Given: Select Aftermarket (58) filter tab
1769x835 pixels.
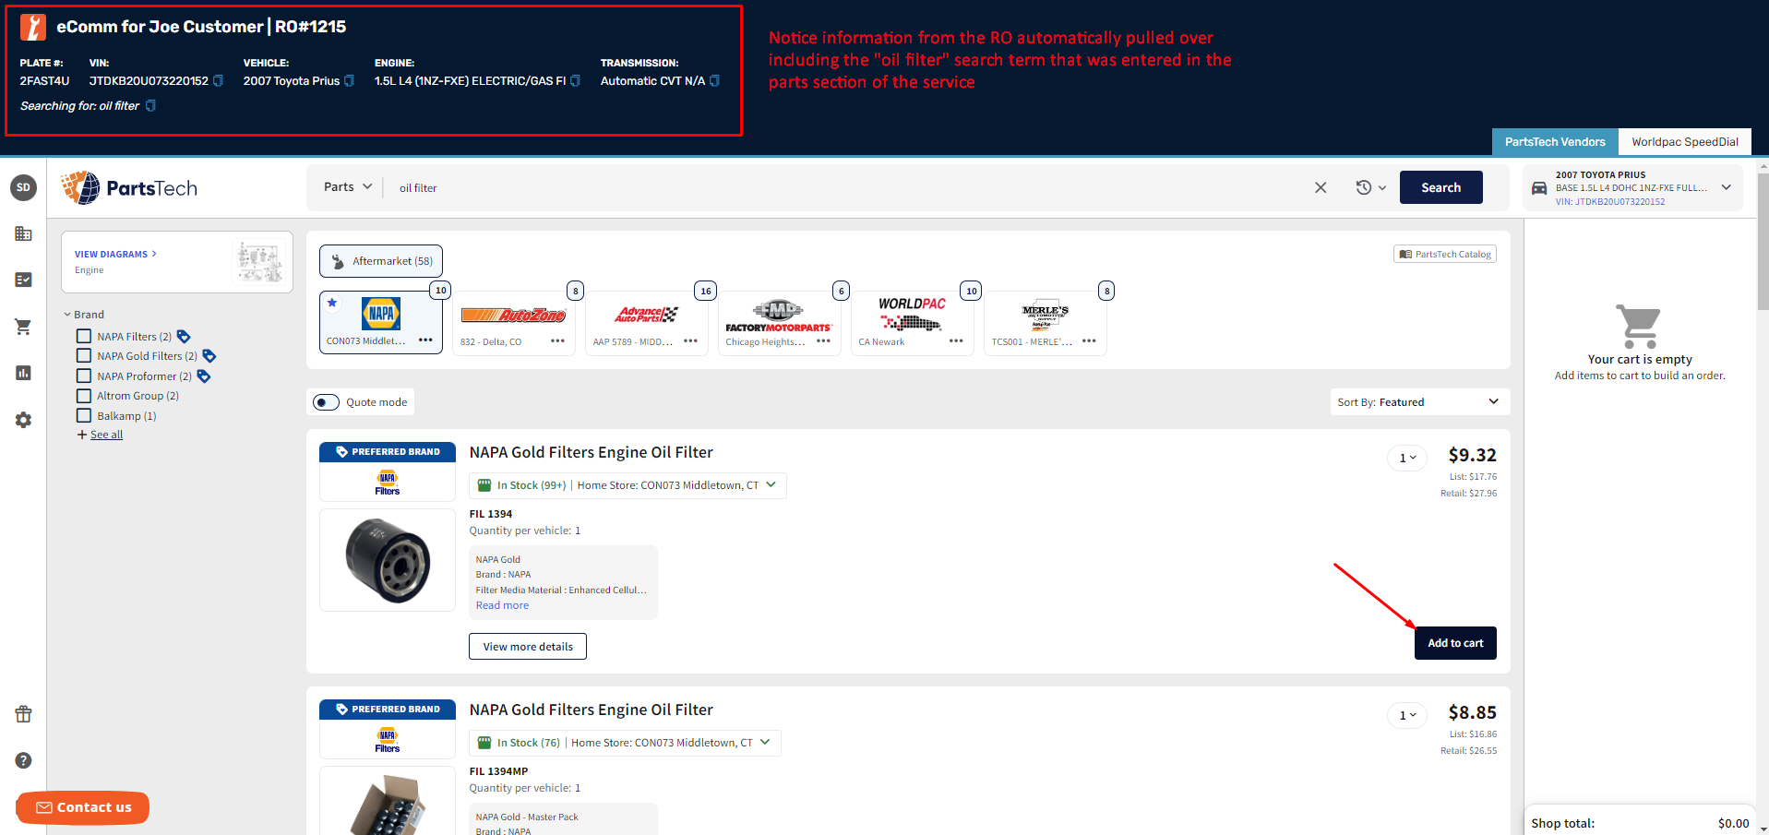Looking at the screenshot, I should 381,261.
